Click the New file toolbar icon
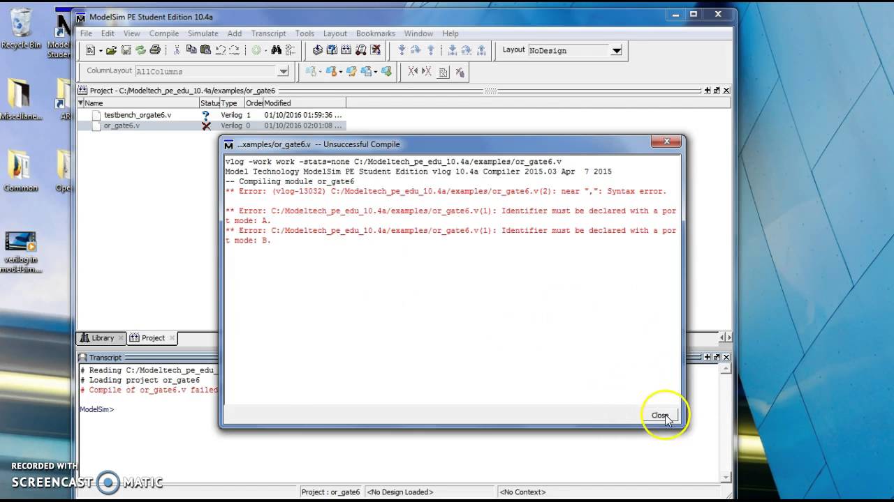894x502 pixels. [91, 50]
